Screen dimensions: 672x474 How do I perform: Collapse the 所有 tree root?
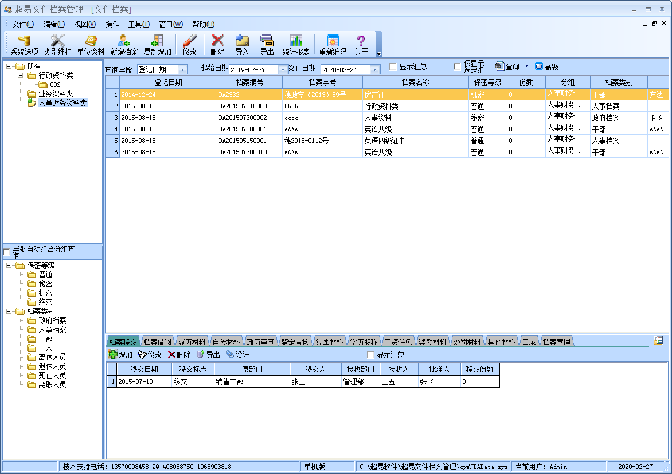9,66
